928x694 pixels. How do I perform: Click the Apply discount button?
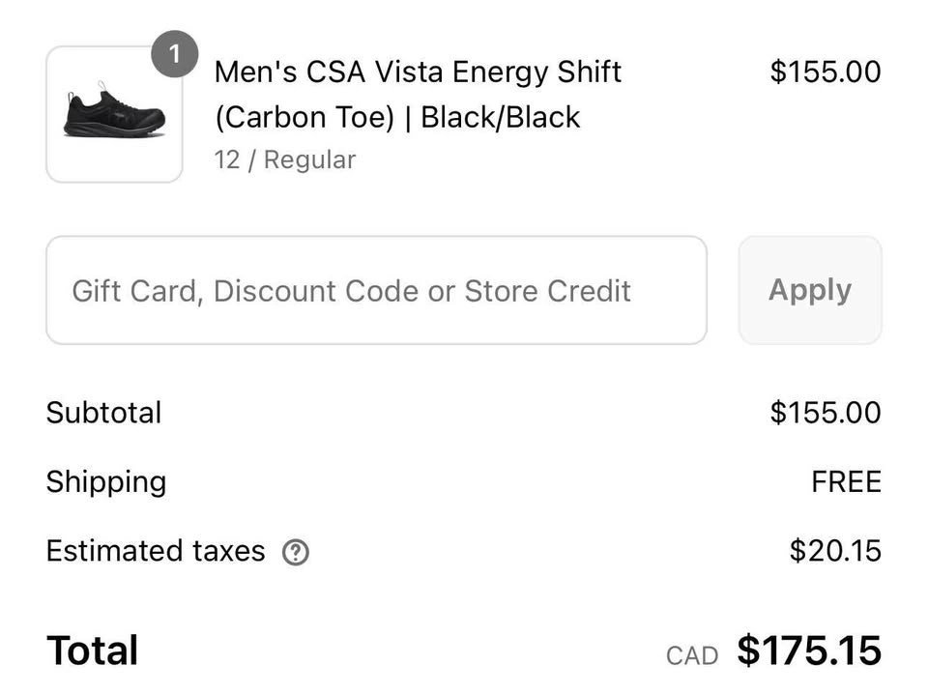coord(810,290)
